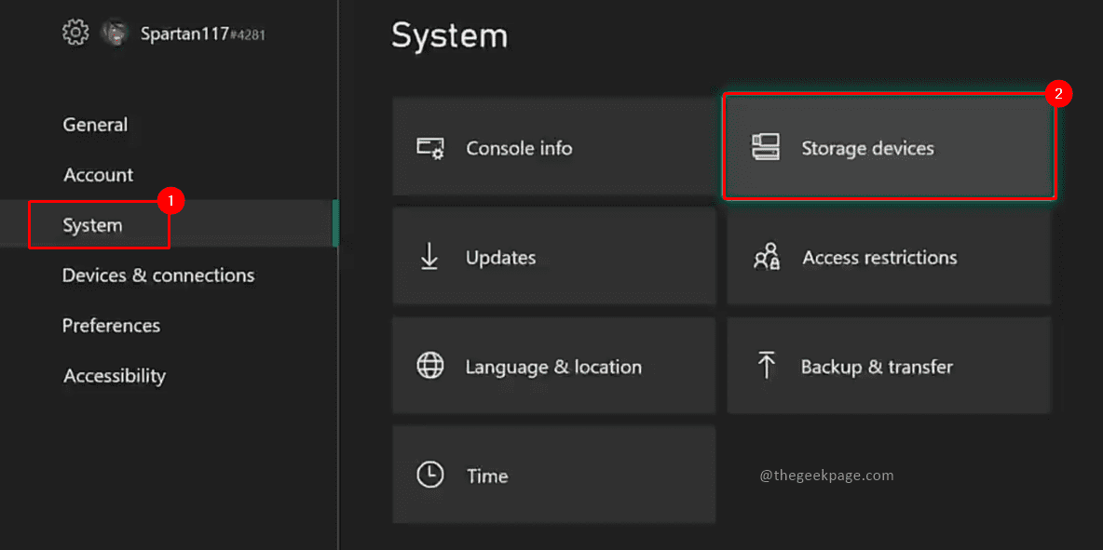The height and width of the screenshot is (550, 1103).
Task: Open the General settings category
Action: pos(96,125)
